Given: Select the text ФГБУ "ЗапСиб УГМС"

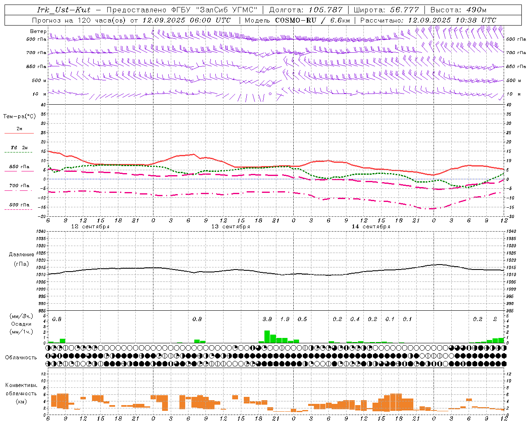Looking at the screenshot, I should [214, 10].
